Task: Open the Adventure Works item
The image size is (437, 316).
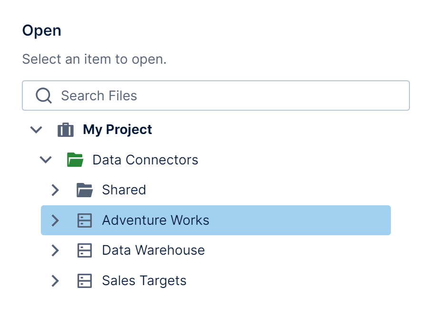Action: pyautogui.click(x=155, y=220)
